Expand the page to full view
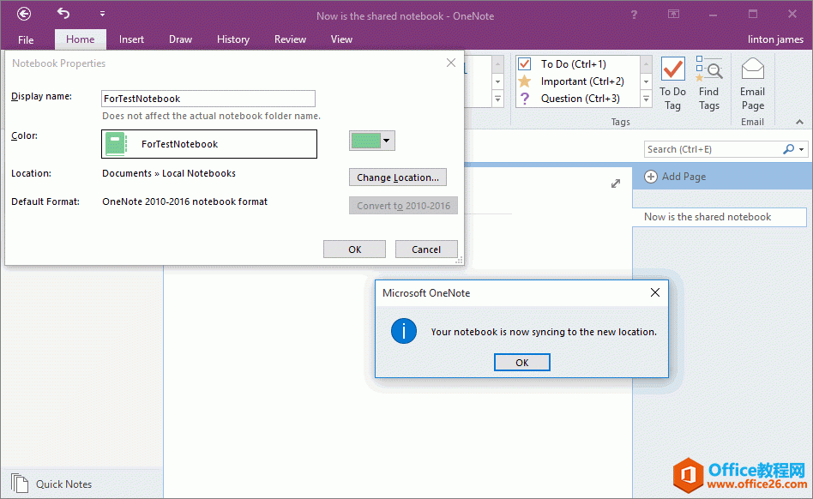 616,183
